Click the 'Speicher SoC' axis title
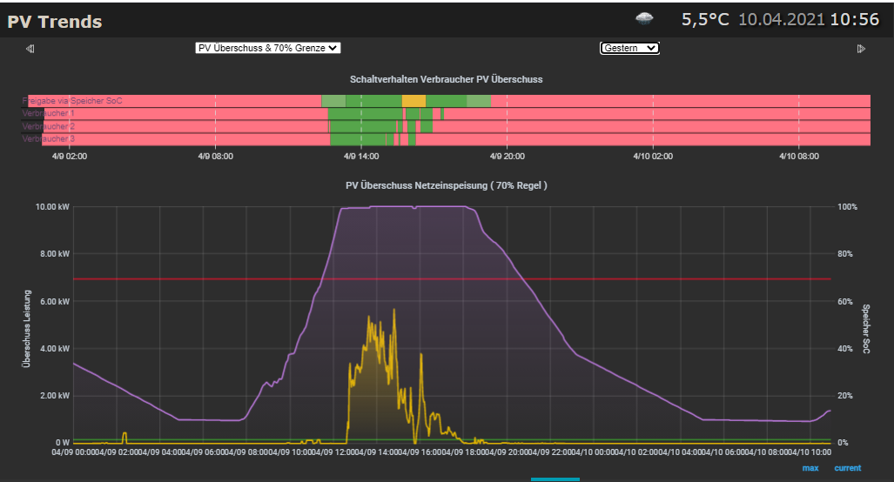Viewport: 894px width, 482px height. [x=866, y=329]
